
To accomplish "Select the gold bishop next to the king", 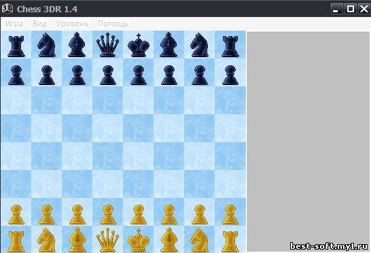I will [x=169, y=240].
